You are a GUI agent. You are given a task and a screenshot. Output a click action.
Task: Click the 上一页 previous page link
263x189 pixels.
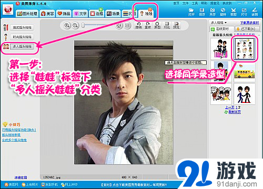tap(230, 107)
